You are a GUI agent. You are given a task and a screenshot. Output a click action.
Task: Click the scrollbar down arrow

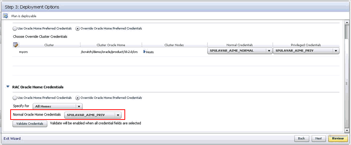pos(347,130)
